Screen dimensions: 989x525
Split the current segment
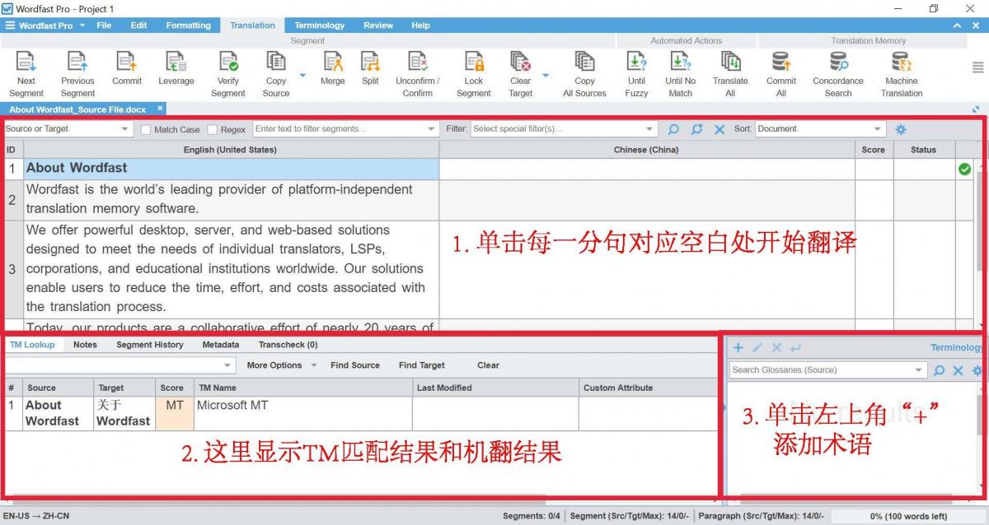(370, 68)
